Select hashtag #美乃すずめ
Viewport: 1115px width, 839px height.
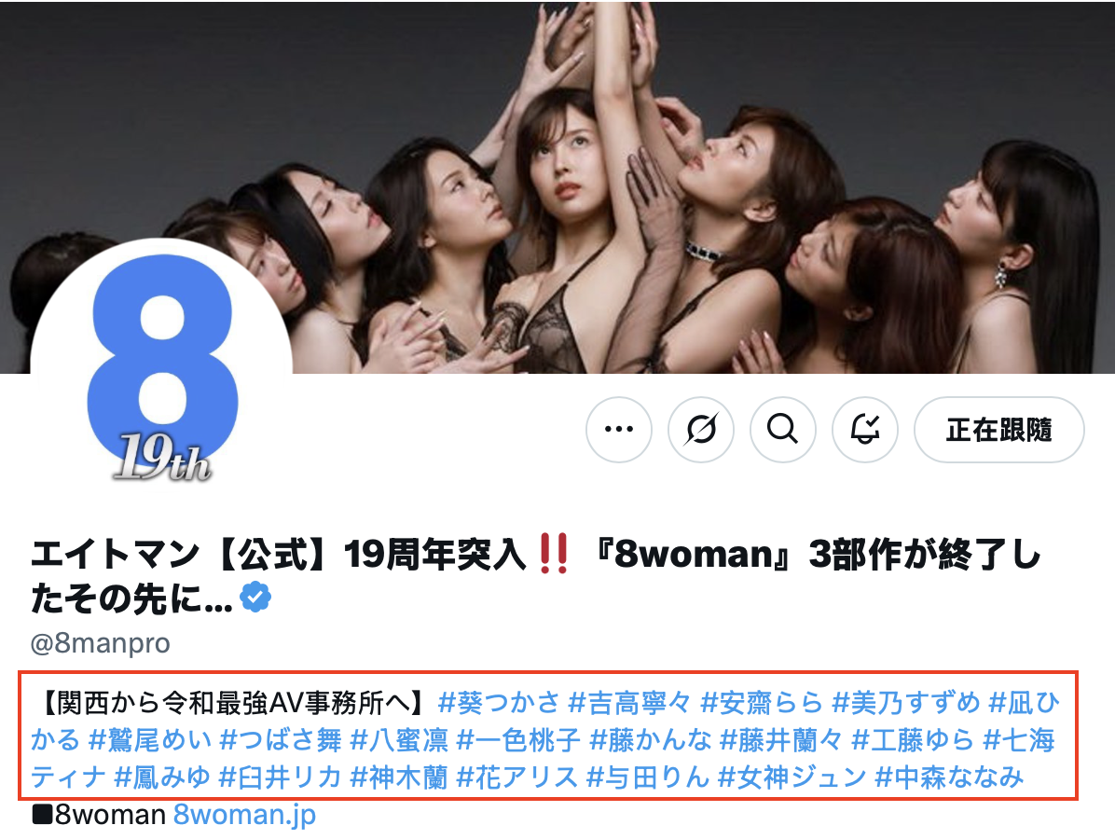906,703
